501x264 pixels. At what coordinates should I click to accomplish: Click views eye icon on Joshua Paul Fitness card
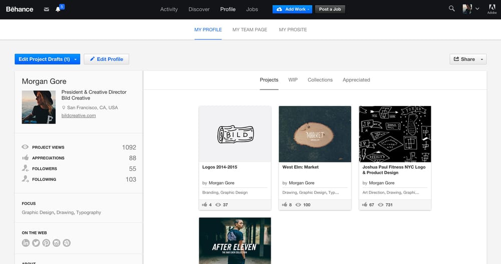[x=381, y=204]
